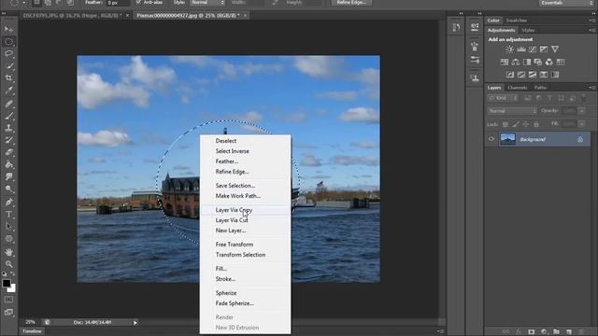Click the 25% zoom level field
Screen dimensions: 598x336
(x=30, y=322)
